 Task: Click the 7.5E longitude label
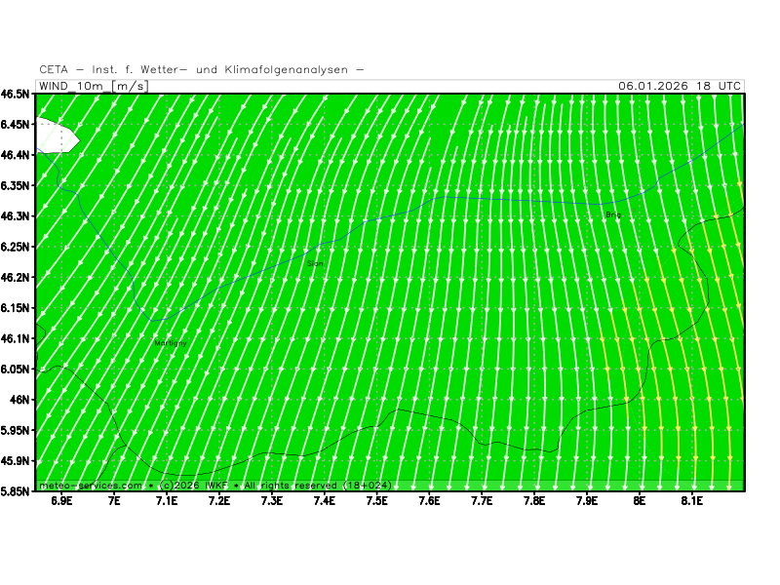(376, 502)
